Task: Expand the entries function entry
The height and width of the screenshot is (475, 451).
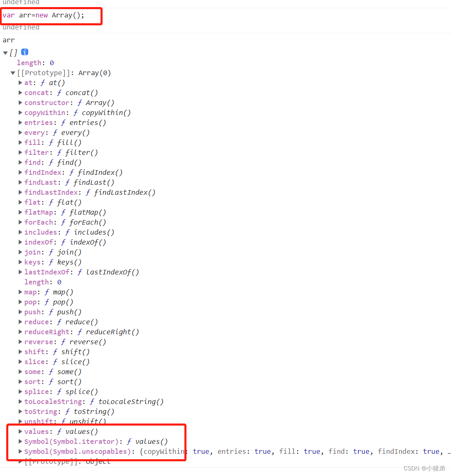Action: 20,122
